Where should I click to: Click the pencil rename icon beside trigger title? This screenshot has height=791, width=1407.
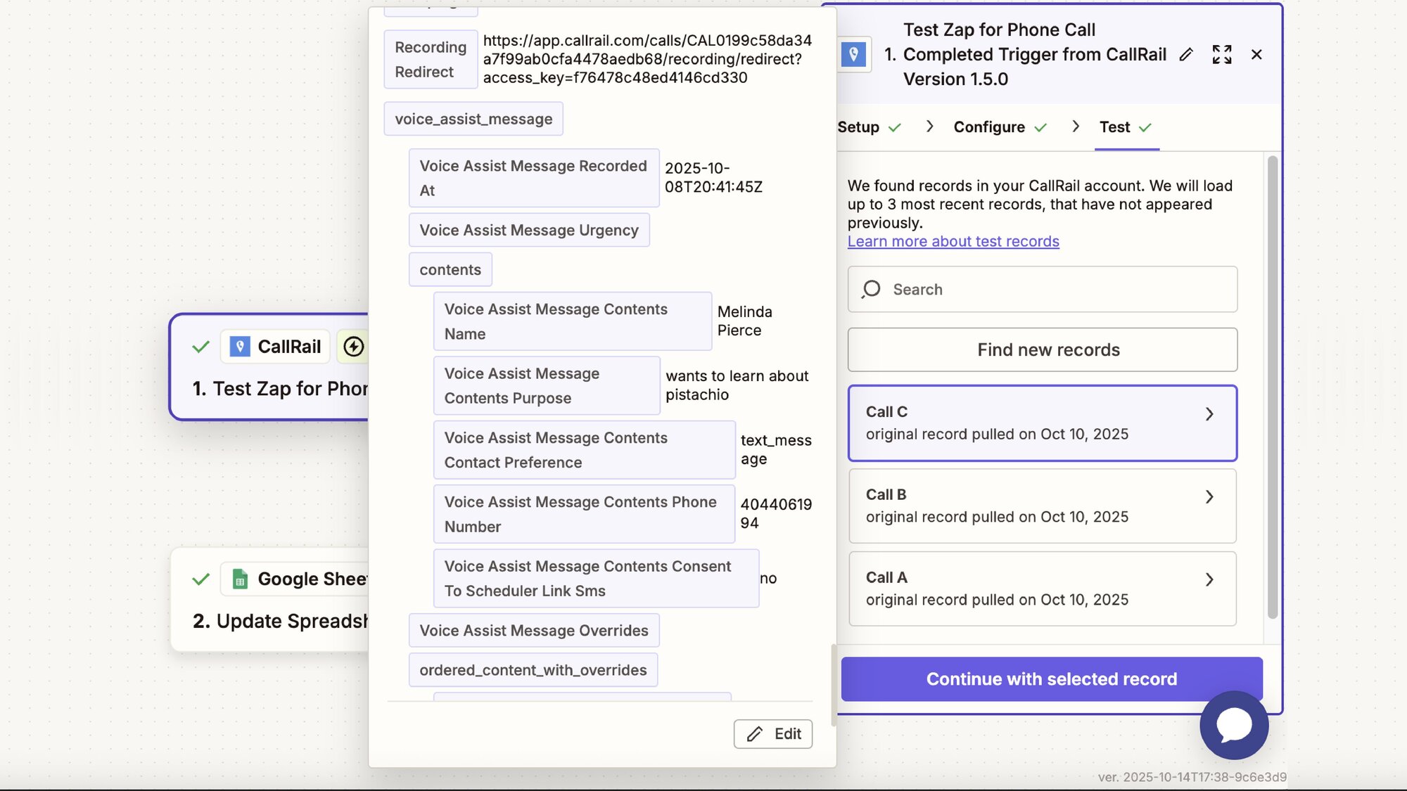[1186, 55]
